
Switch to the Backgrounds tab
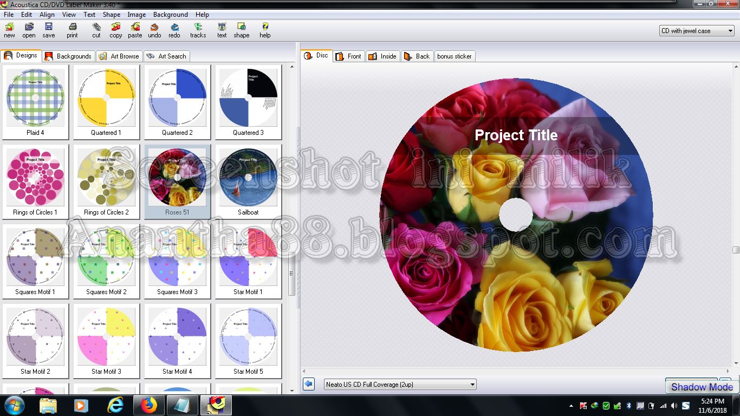(68, 56)
